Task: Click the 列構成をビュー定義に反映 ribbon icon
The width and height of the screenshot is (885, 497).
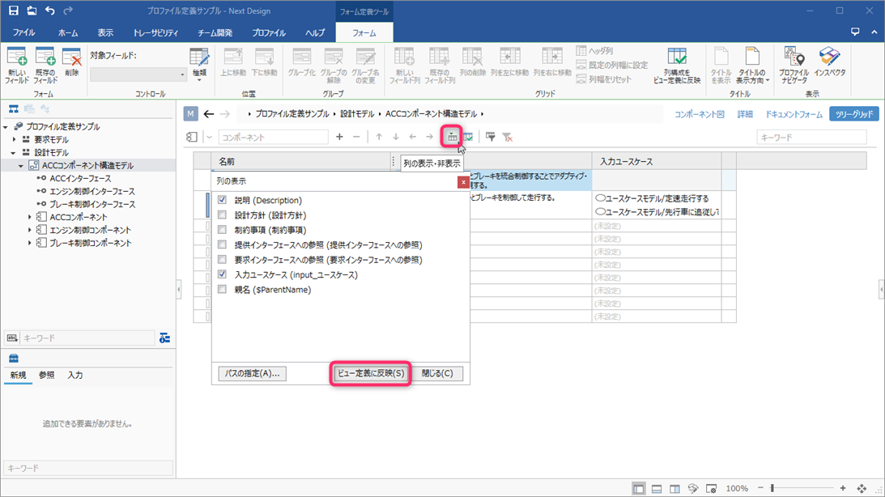Action: point(679,63)
